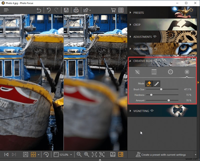This screenshot has height=161, width=200.
Task: Go to the previous photo
Action: click(6, 155)
